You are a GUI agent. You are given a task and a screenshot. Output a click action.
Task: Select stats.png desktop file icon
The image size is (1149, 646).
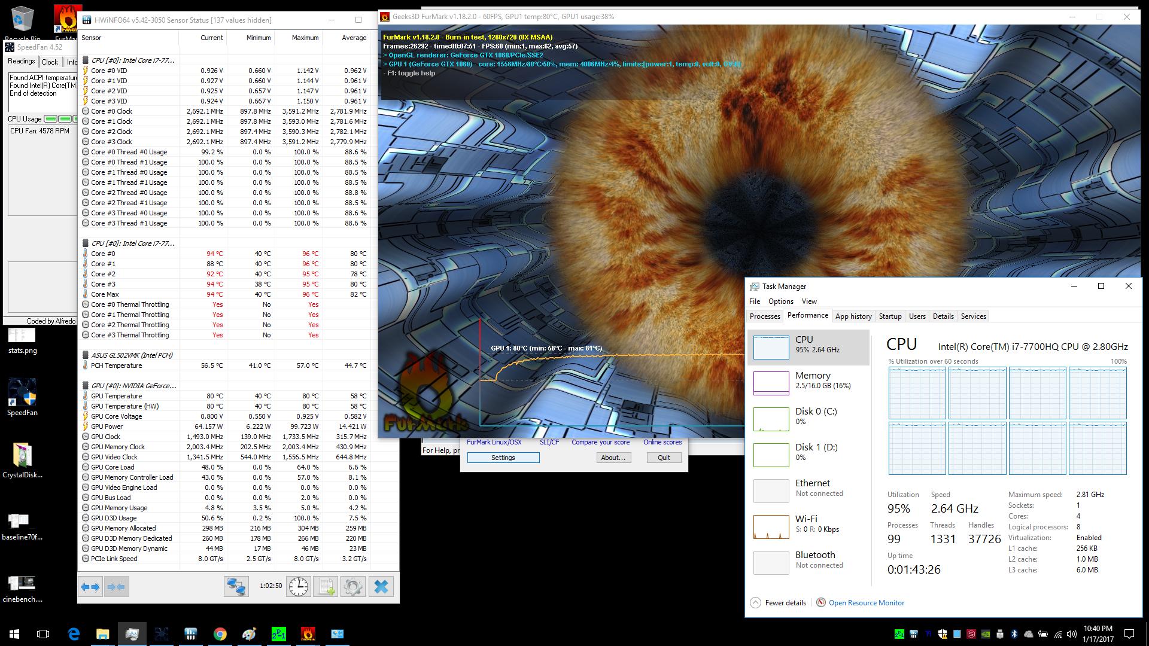pyautogui.click(x=22, y=341)
